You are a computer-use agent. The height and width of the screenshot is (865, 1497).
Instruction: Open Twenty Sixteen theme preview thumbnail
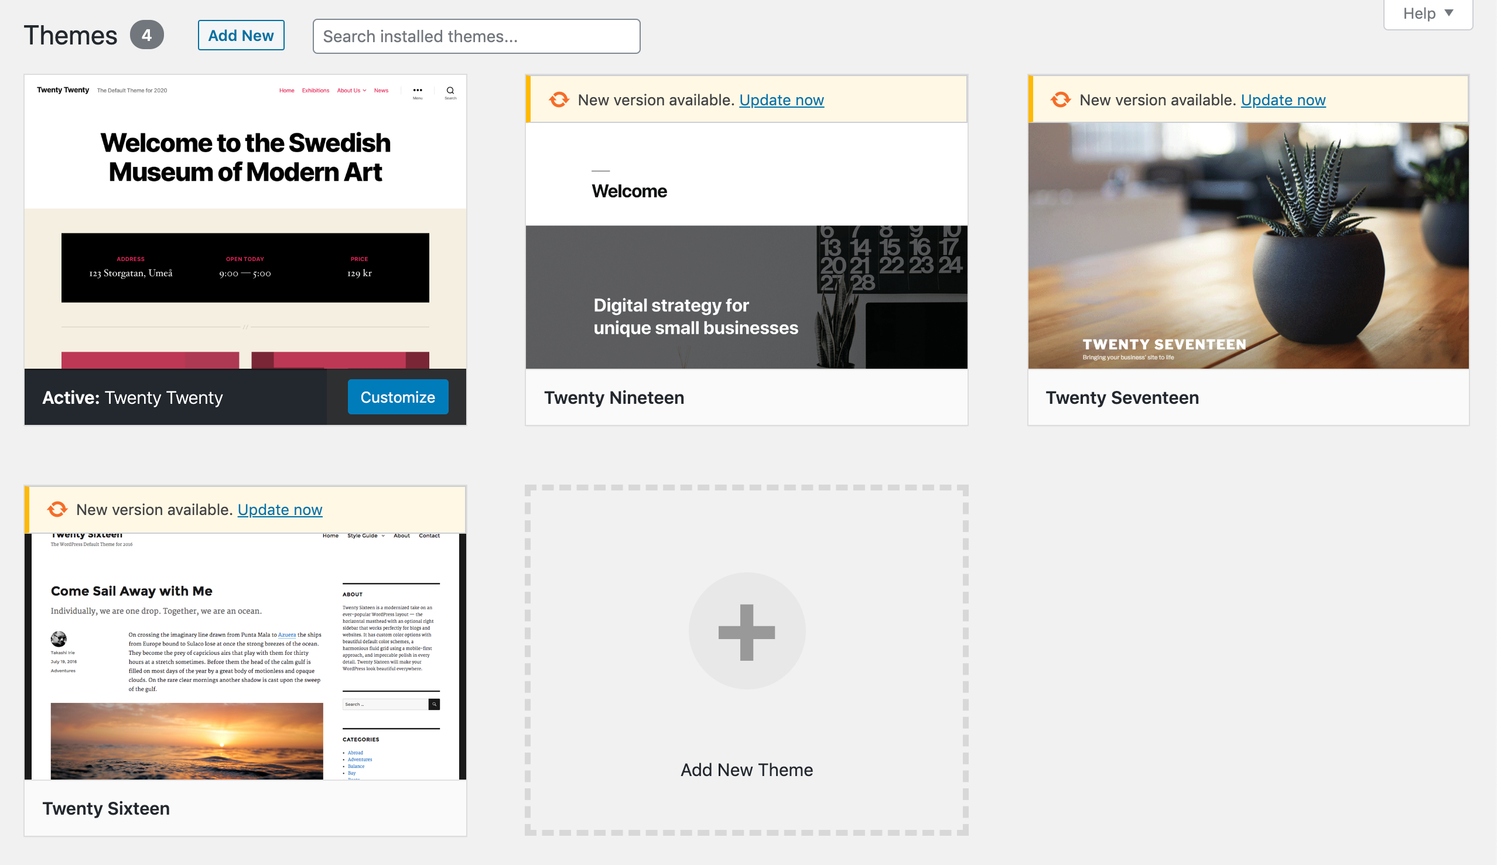(245, 655)
